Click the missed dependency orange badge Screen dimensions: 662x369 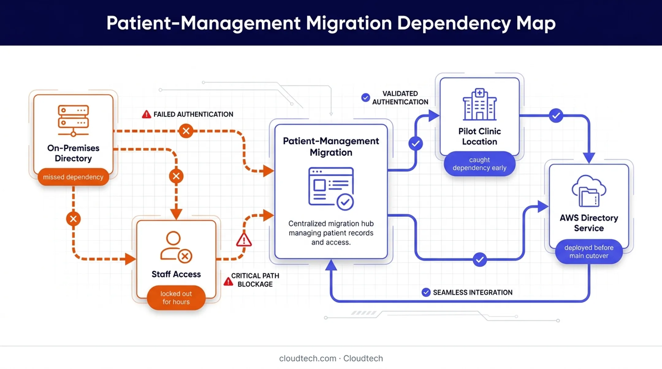click(x=73, y=177)
